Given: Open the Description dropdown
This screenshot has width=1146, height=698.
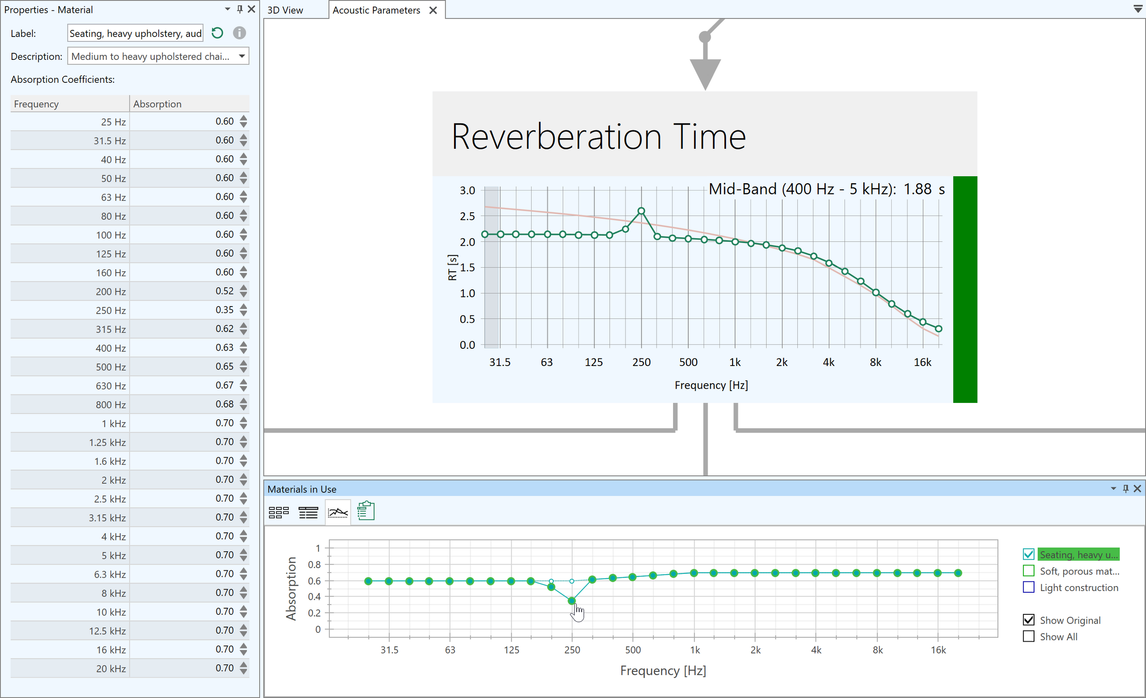Looking at the screenshot, I should coord(242,56).
